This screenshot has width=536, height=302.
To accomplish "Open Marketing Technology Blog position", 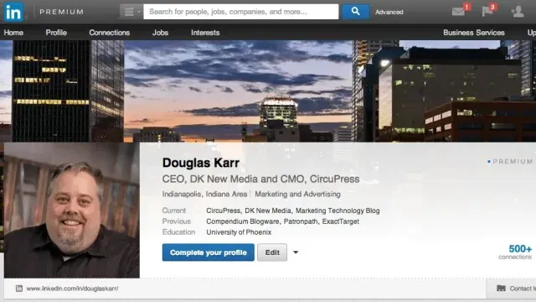I will (338, 211).
